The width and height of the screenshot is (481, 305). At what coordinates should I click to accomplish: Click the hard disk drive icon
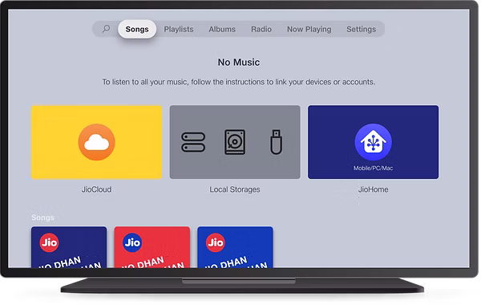(235, 142)
